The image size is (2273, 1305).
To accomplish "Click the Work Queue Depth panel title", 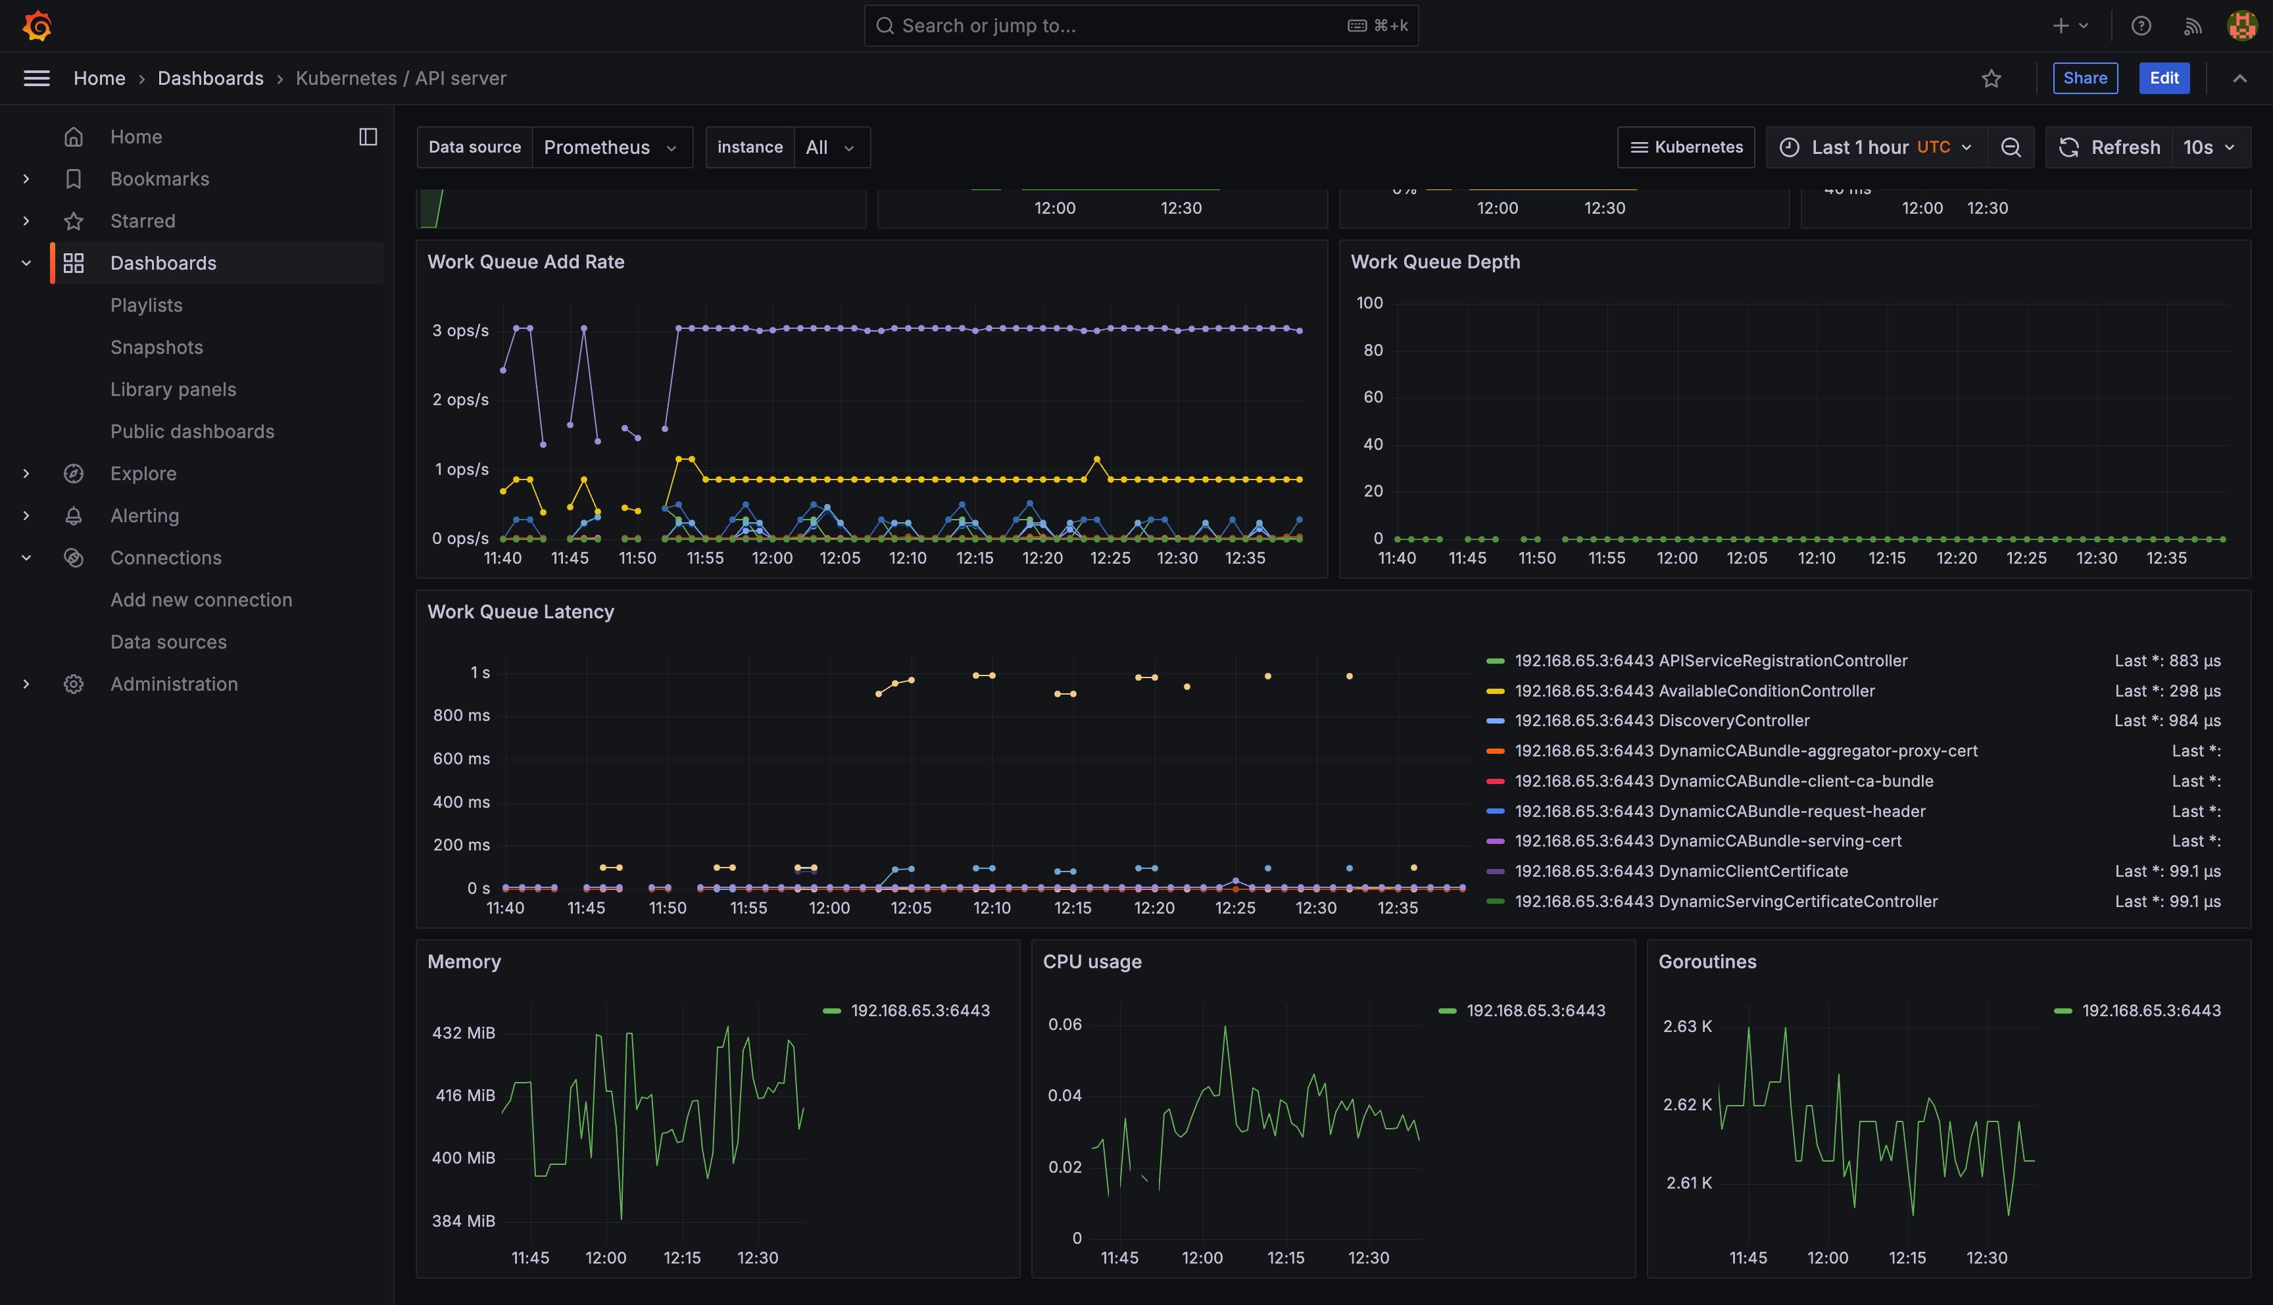I will tap(1434, 262).
